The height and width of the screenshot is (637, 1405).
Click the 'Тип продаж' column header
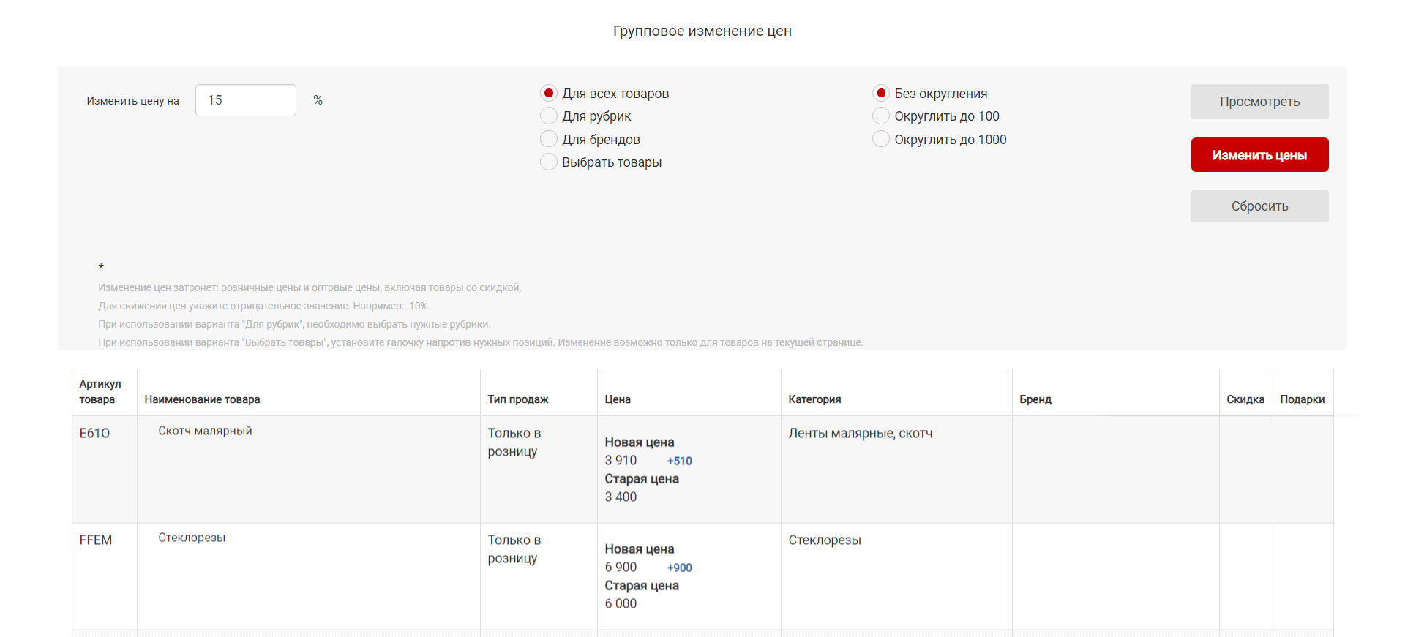point(518,399)
